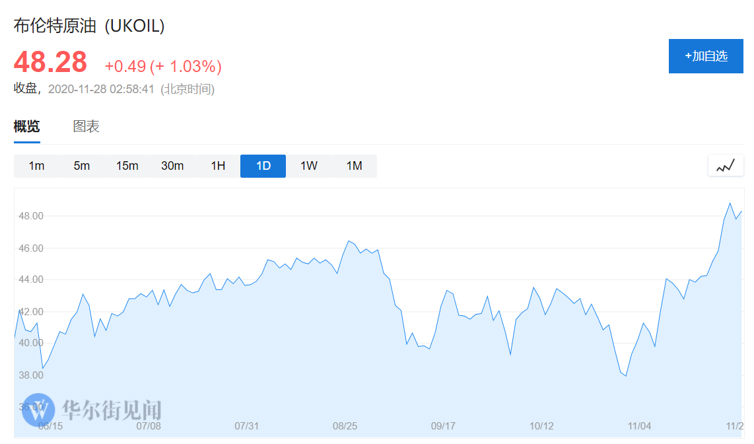Switch chart to 1W interval

point(309,166)
